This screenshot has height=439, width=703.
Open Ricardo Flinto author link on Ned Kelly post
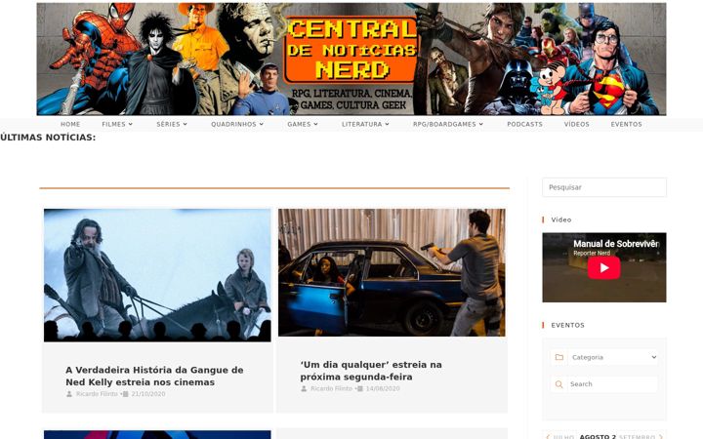pyautogui.click(x=97, y=394)
